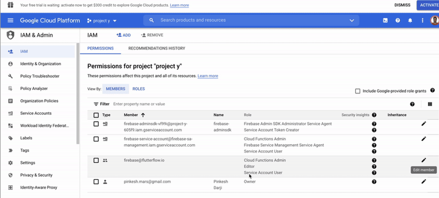Click Security insights header help icon
The height and width of the screenshot is (198, 439).
[x=374, y=115]
